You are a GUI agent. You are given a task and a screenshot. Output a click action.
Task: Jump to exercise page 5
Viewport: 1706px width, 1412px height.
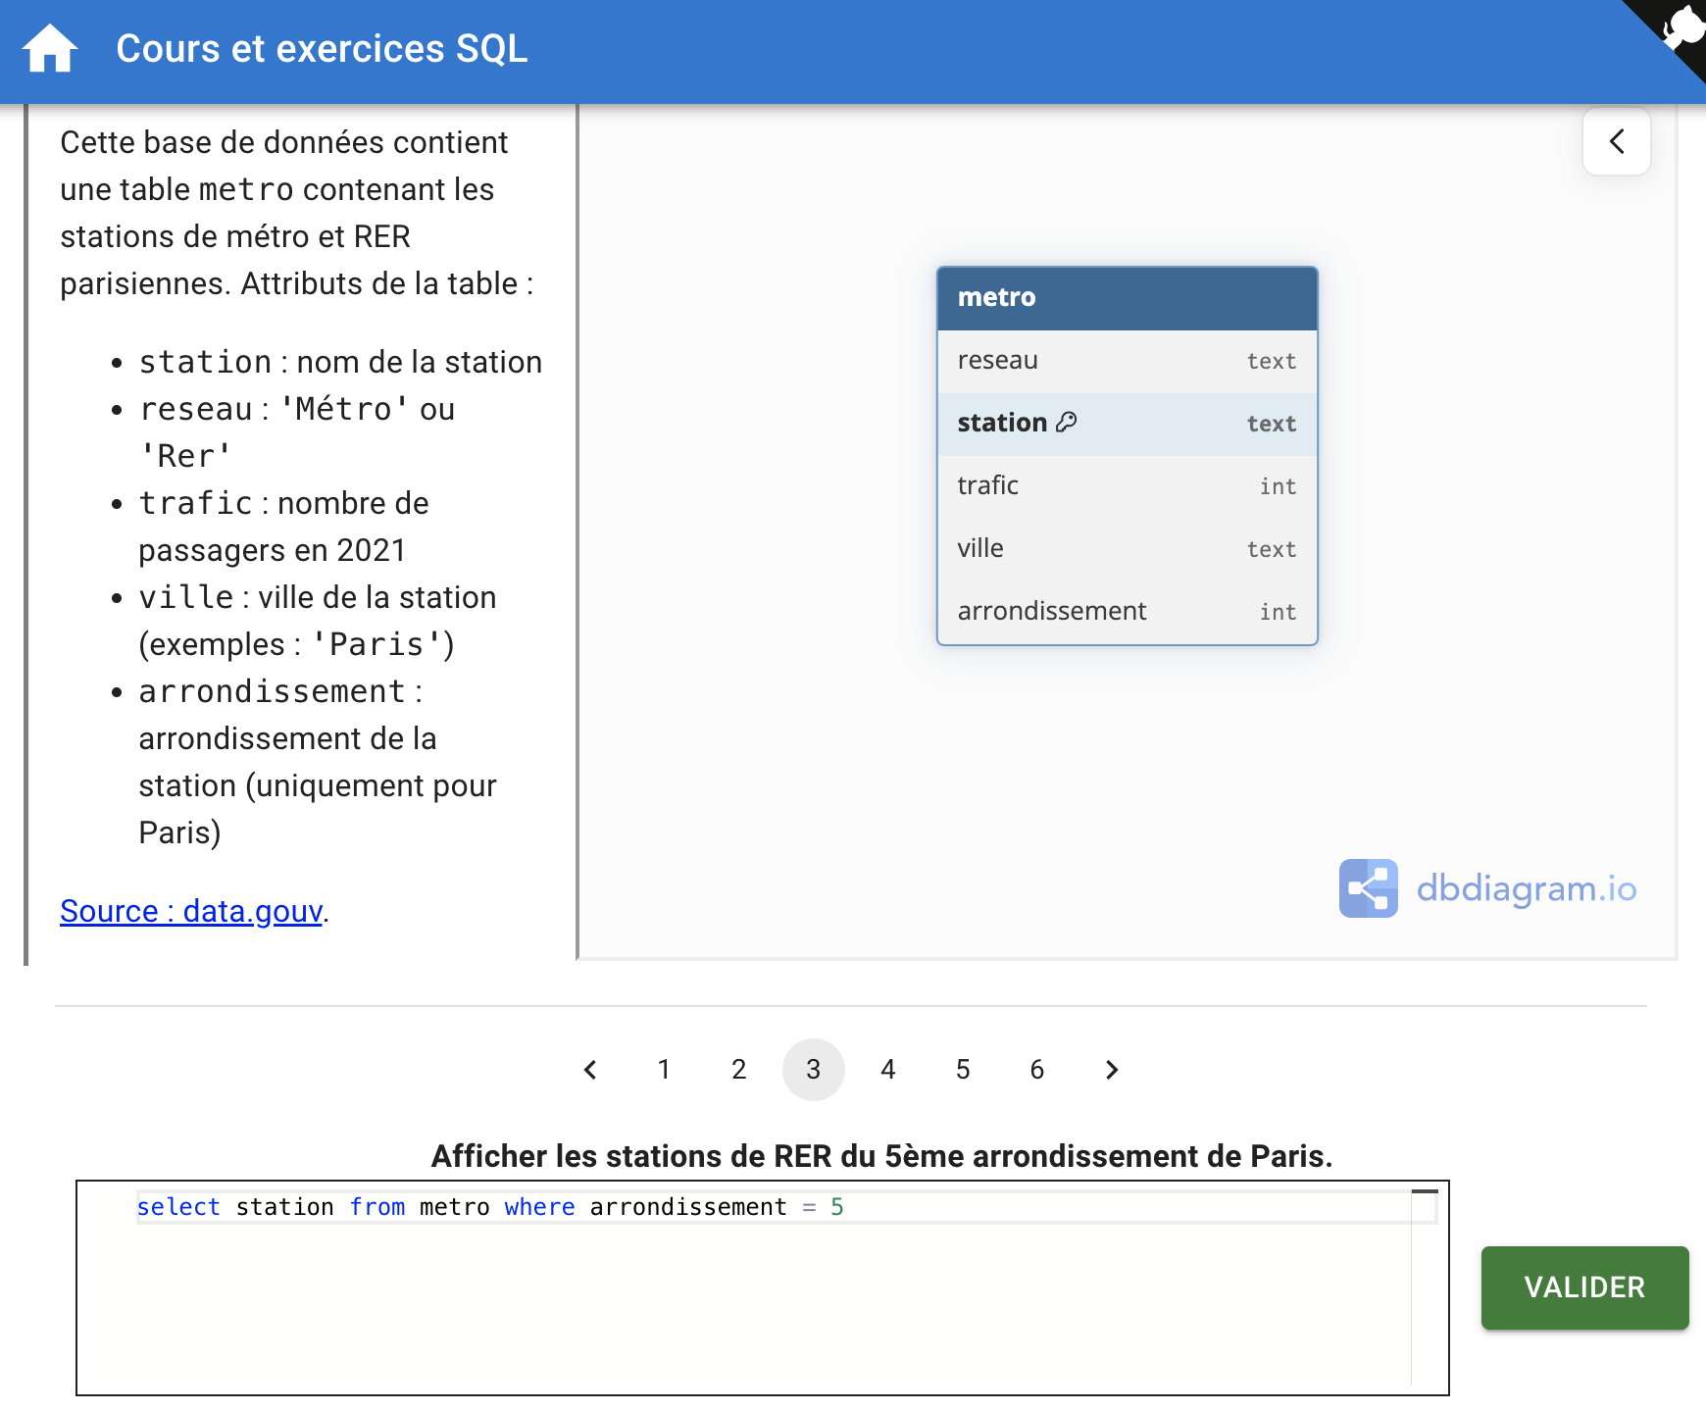pos(962,1070)
